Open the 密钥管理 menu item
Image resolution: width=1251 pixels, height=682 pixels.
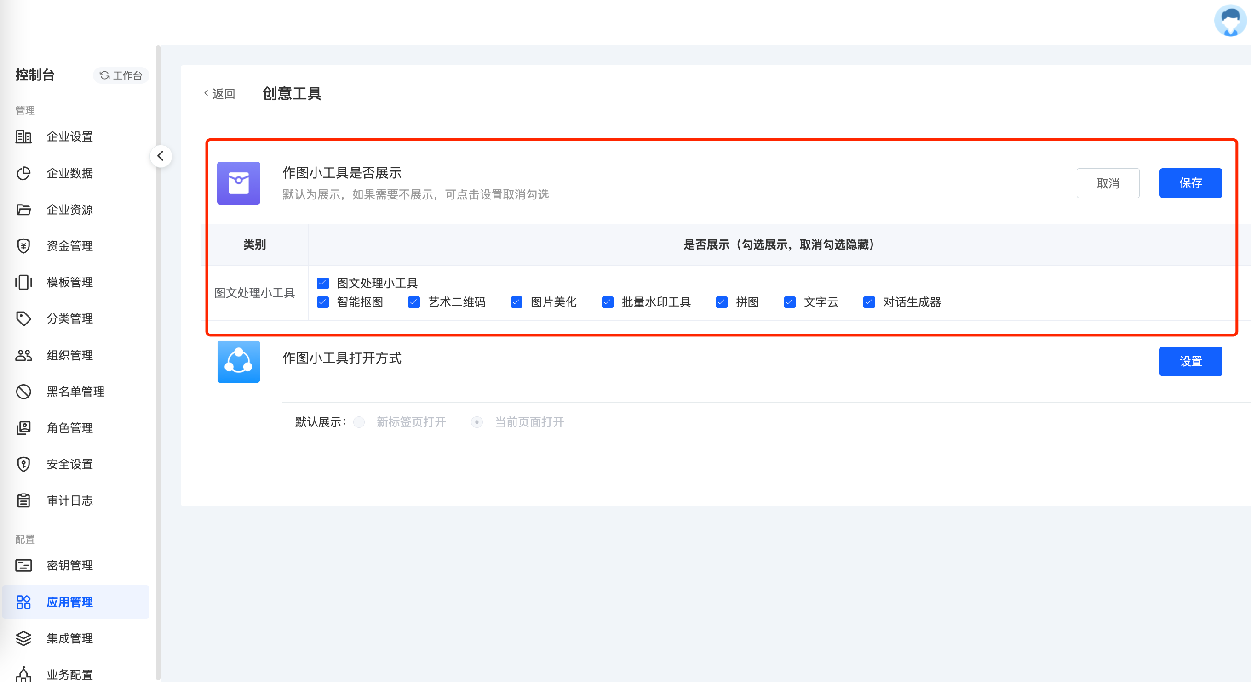(69, 566)
